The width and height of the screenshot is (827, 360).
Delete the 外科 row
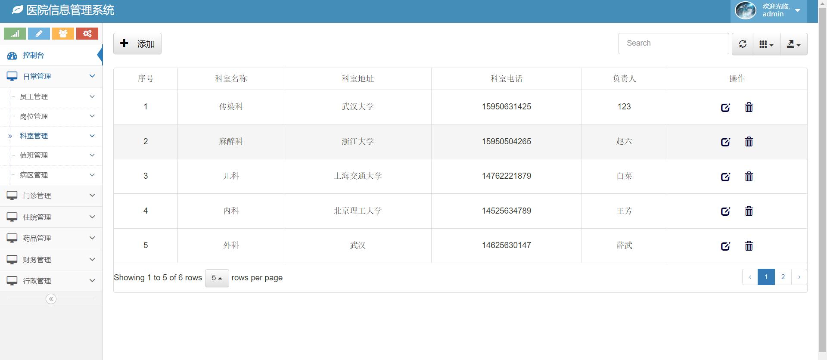coord(749,246)
